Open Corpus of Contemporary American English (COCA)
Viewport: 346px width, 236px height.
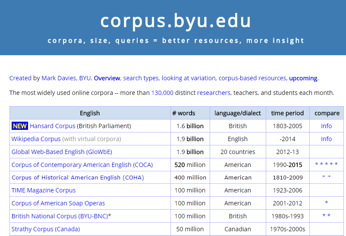click(82, 165)
